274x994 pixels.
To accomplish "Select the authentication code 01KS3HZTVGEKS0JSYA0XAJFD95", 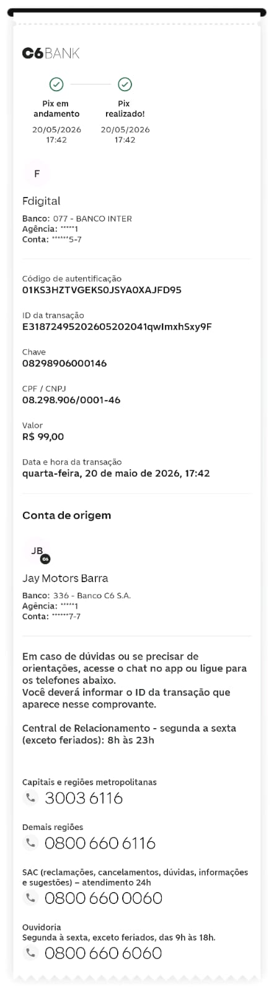I will [102, 290].
